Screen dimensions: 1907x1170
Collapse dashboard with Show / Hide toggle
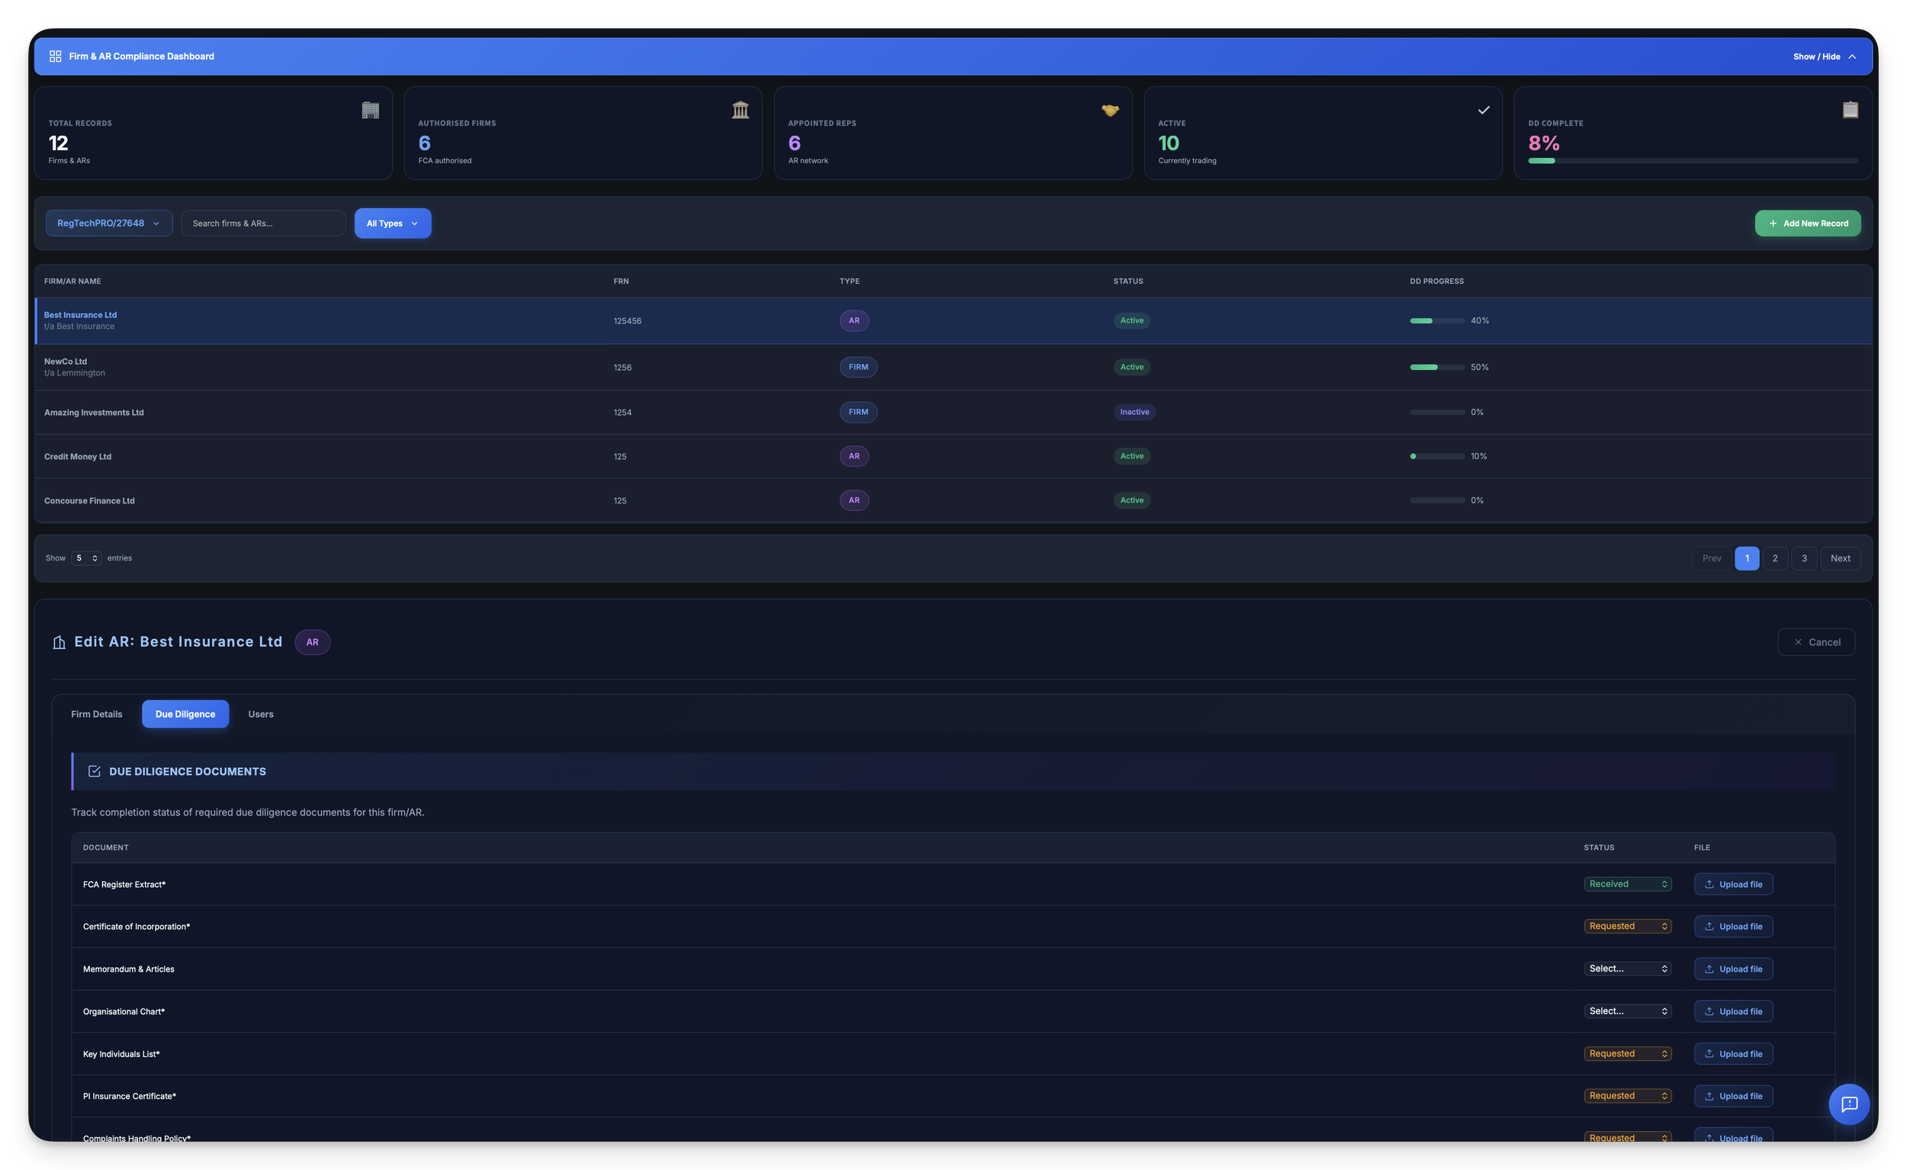(1824, 56)
